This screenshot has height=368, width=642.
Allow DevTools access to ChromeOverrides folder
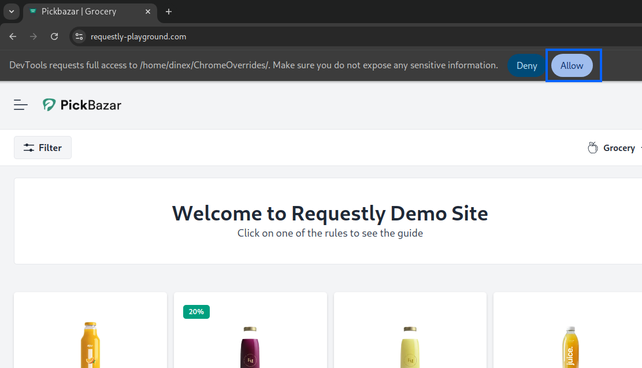(572, 65)
